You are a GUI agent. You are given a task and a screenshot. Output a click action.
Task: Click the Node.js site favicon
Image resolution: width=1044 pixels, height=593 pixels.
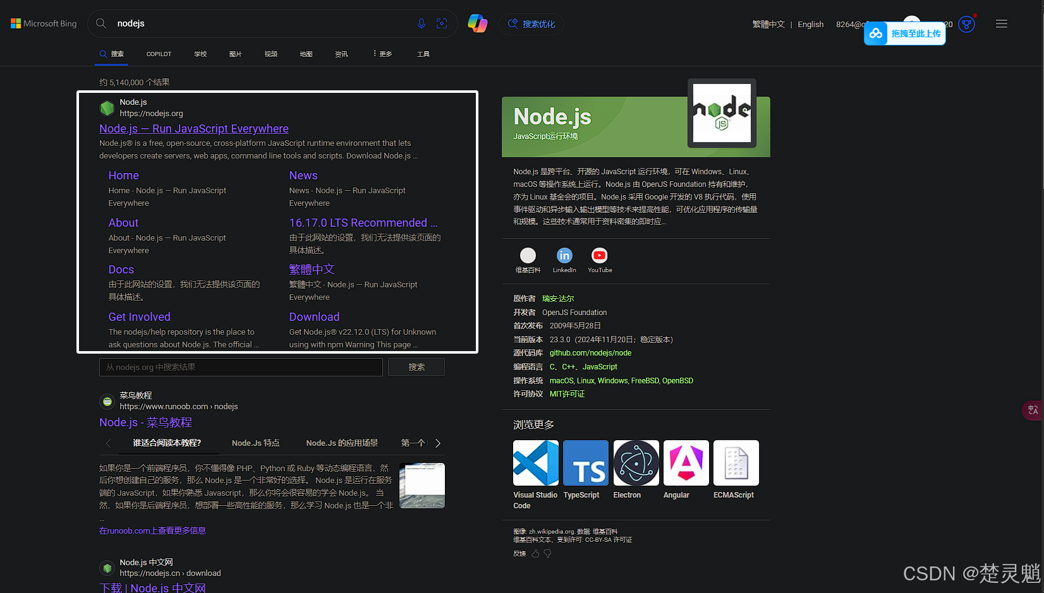click(x=107, y=108)
